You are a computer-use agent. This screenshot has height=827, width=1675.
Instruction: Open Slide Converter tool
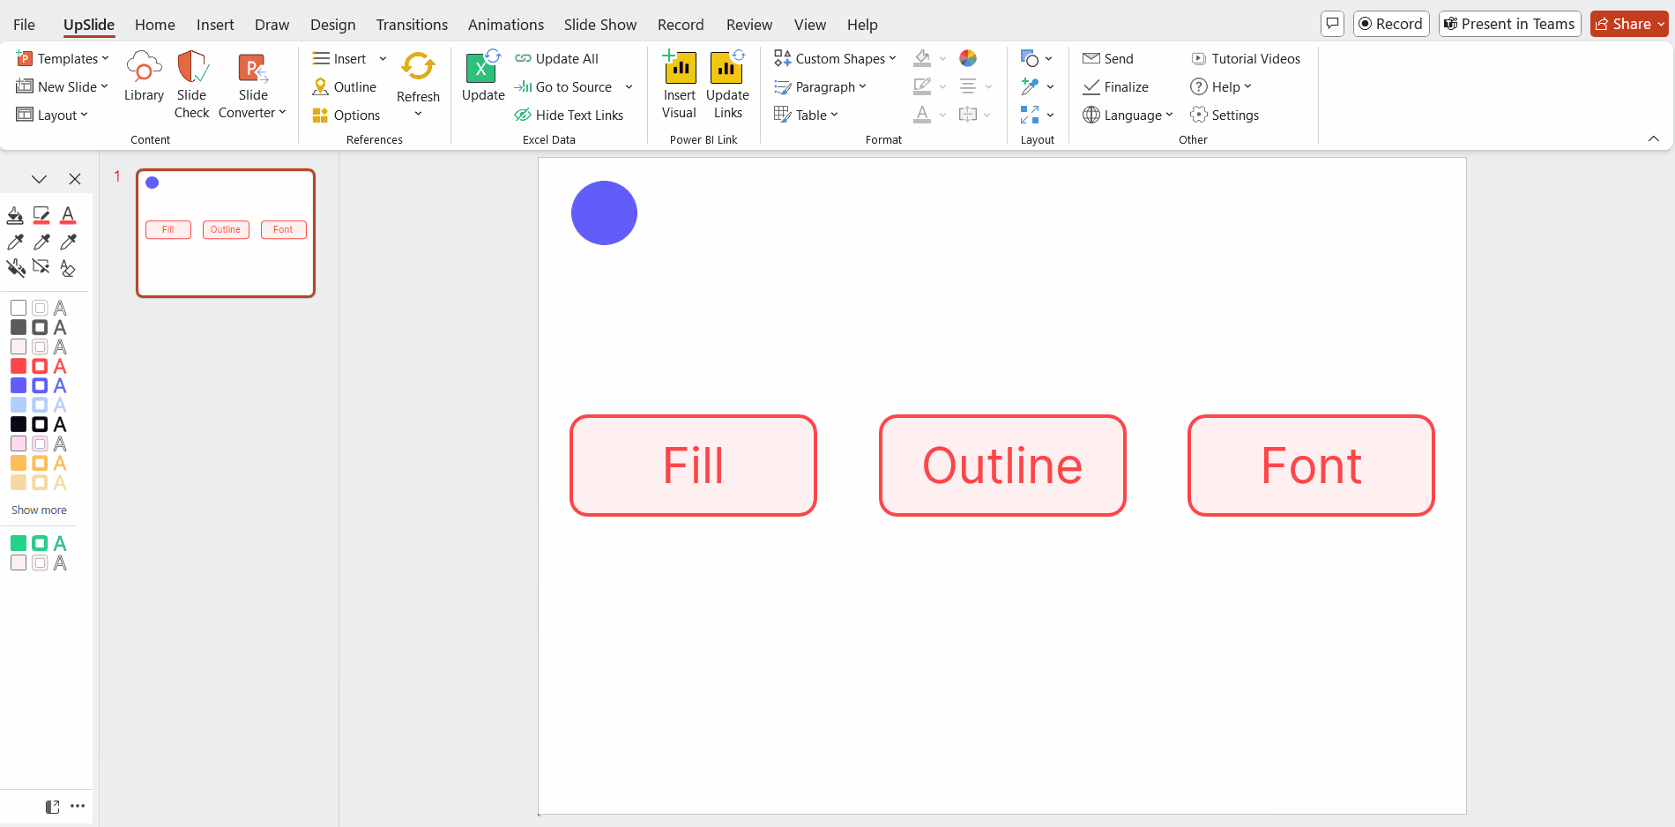point(252,84)
